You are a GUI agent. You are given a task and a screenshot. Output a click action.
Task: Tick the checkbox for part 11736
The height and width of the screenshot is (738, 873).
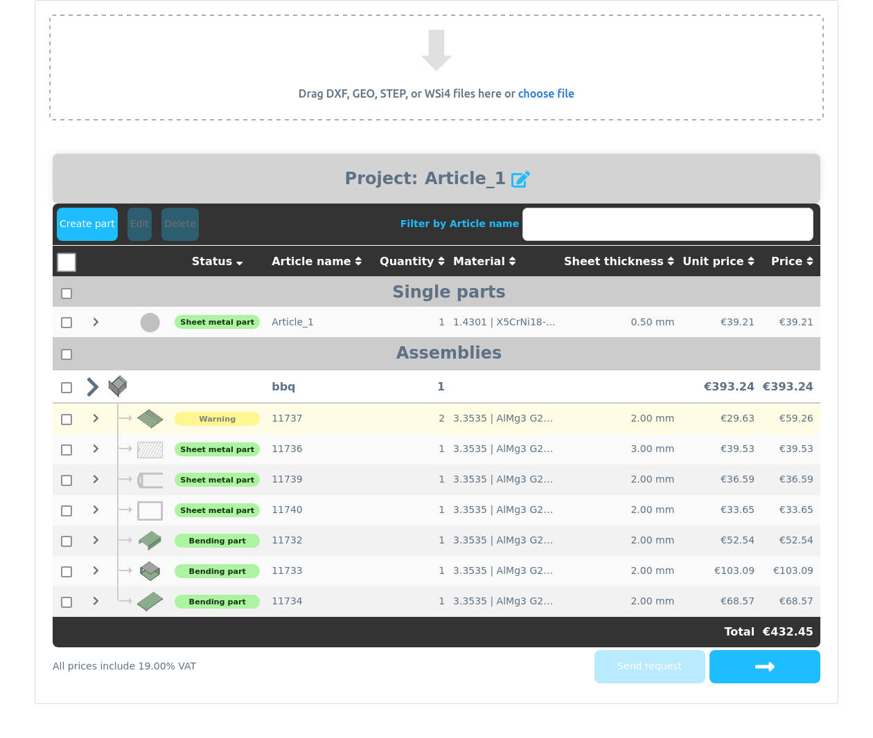coord(67,450)
